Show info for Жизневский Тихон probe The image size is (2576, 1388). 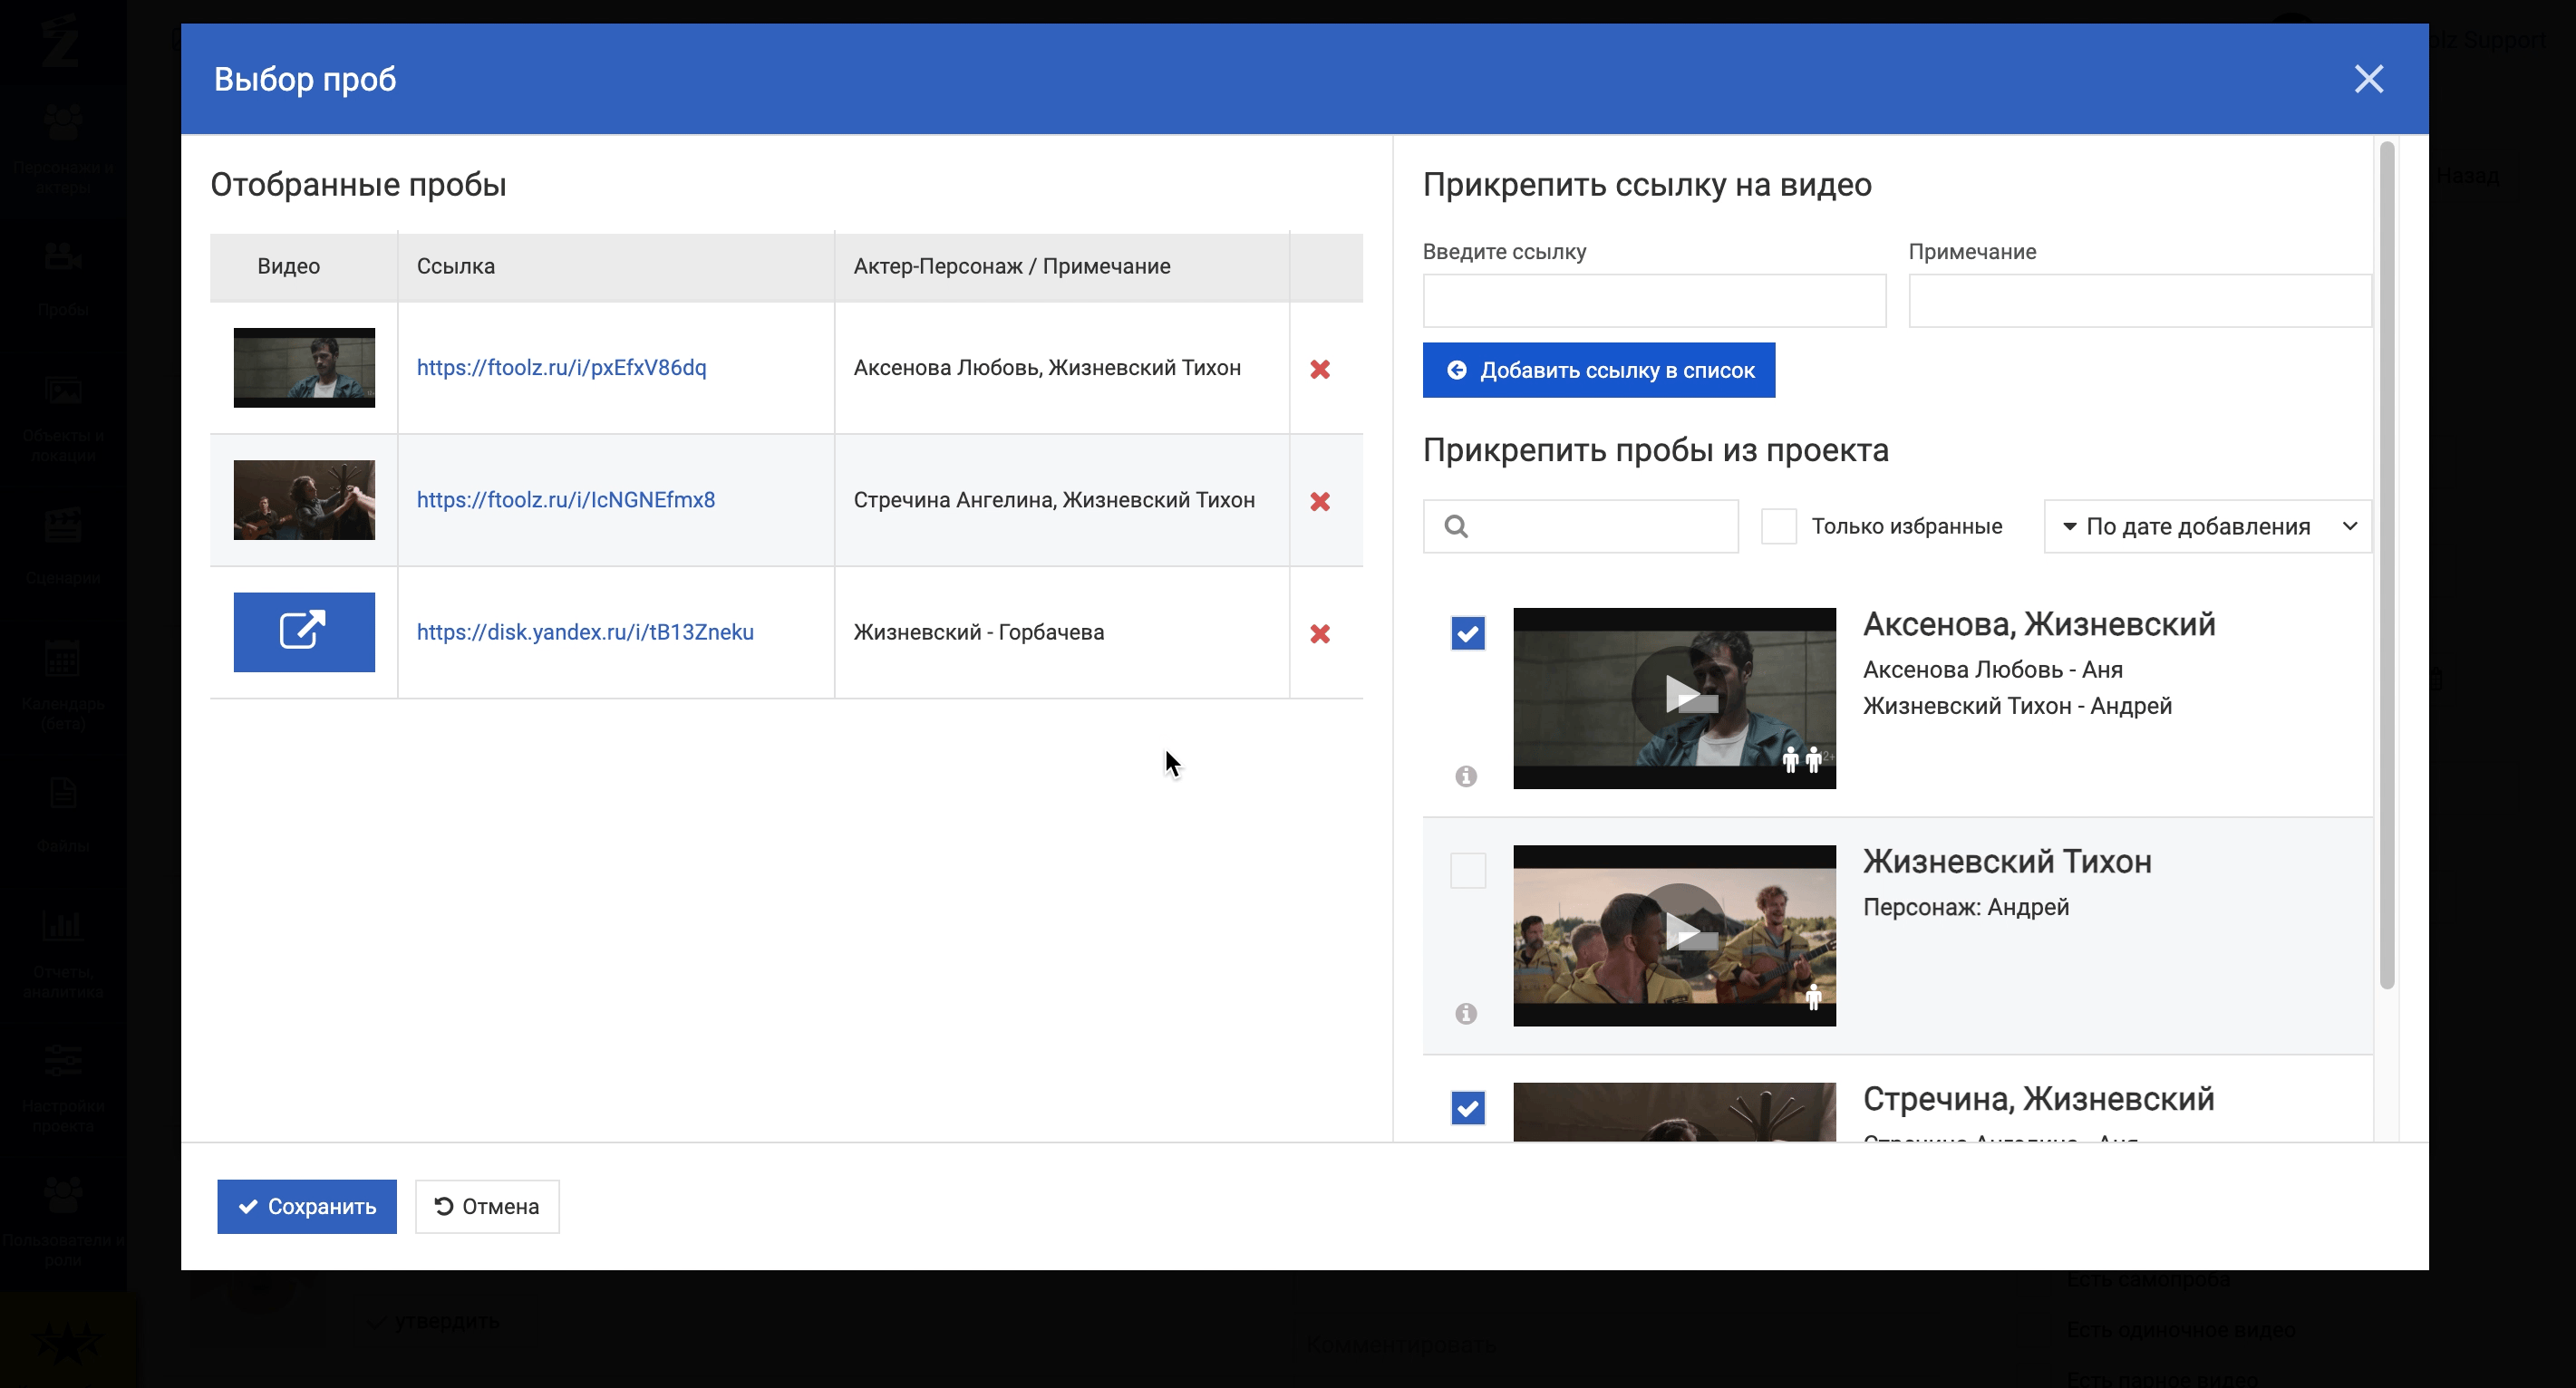[1466, 1013]
